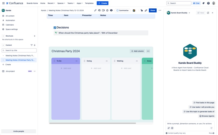Click the top Search field

click(179, 3)
